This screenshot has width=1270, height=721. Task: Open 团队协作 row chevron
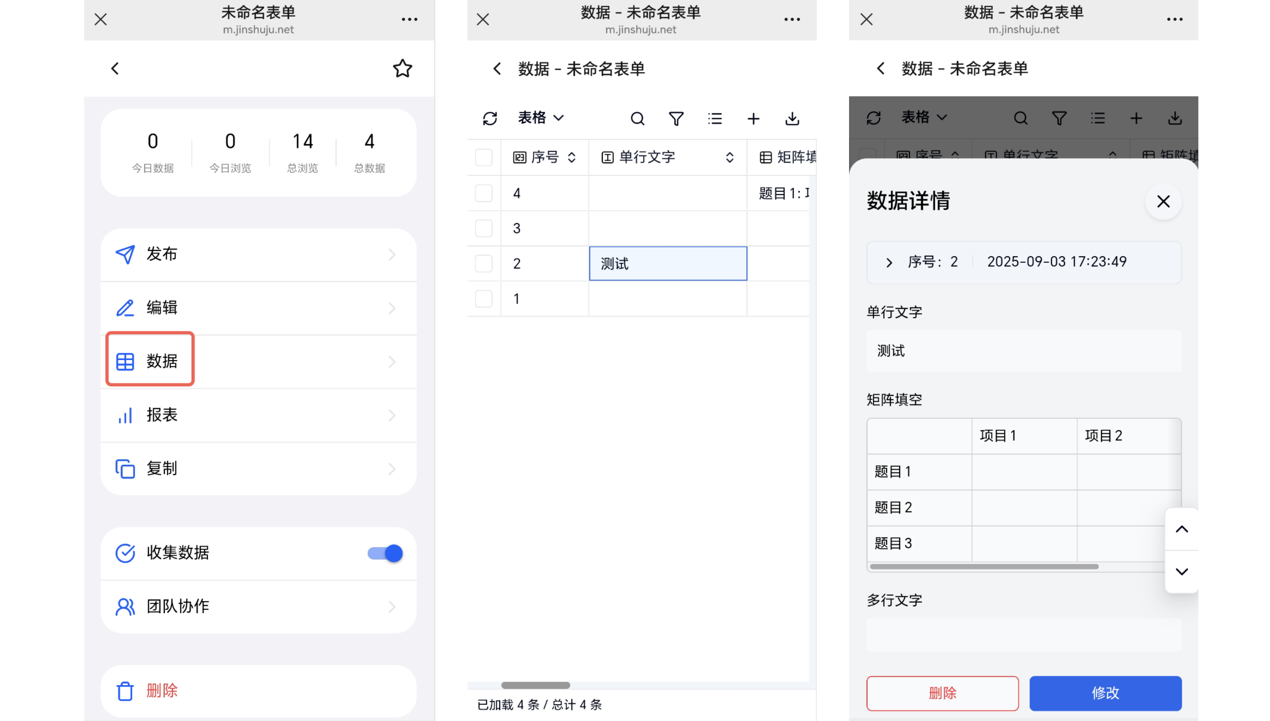pyautogui.click(x=392, y=607)
